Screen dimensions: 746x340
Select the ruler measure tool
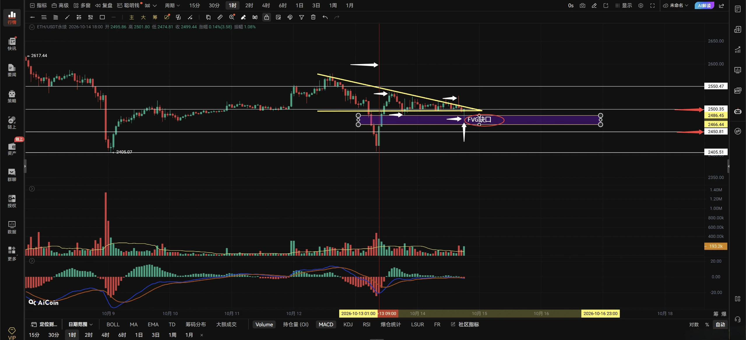pyautogui.click(x=220, y=17)
